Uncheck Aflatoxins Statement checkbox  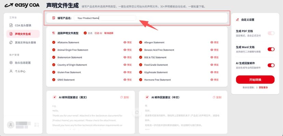coord(54,42)
